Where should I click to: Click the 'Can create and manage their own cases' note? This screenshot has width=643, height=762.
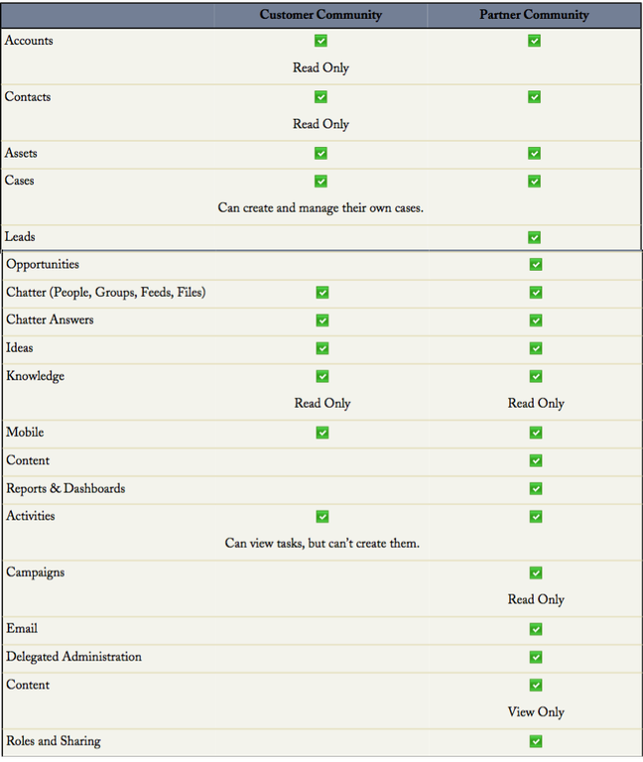tap(321, 208)
